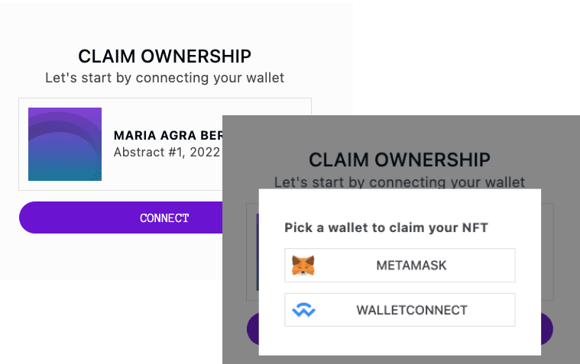This screenshot has width=580, height=364.
Task: Click dimmed purple button edge left of modal
Action: click(252, 330)
